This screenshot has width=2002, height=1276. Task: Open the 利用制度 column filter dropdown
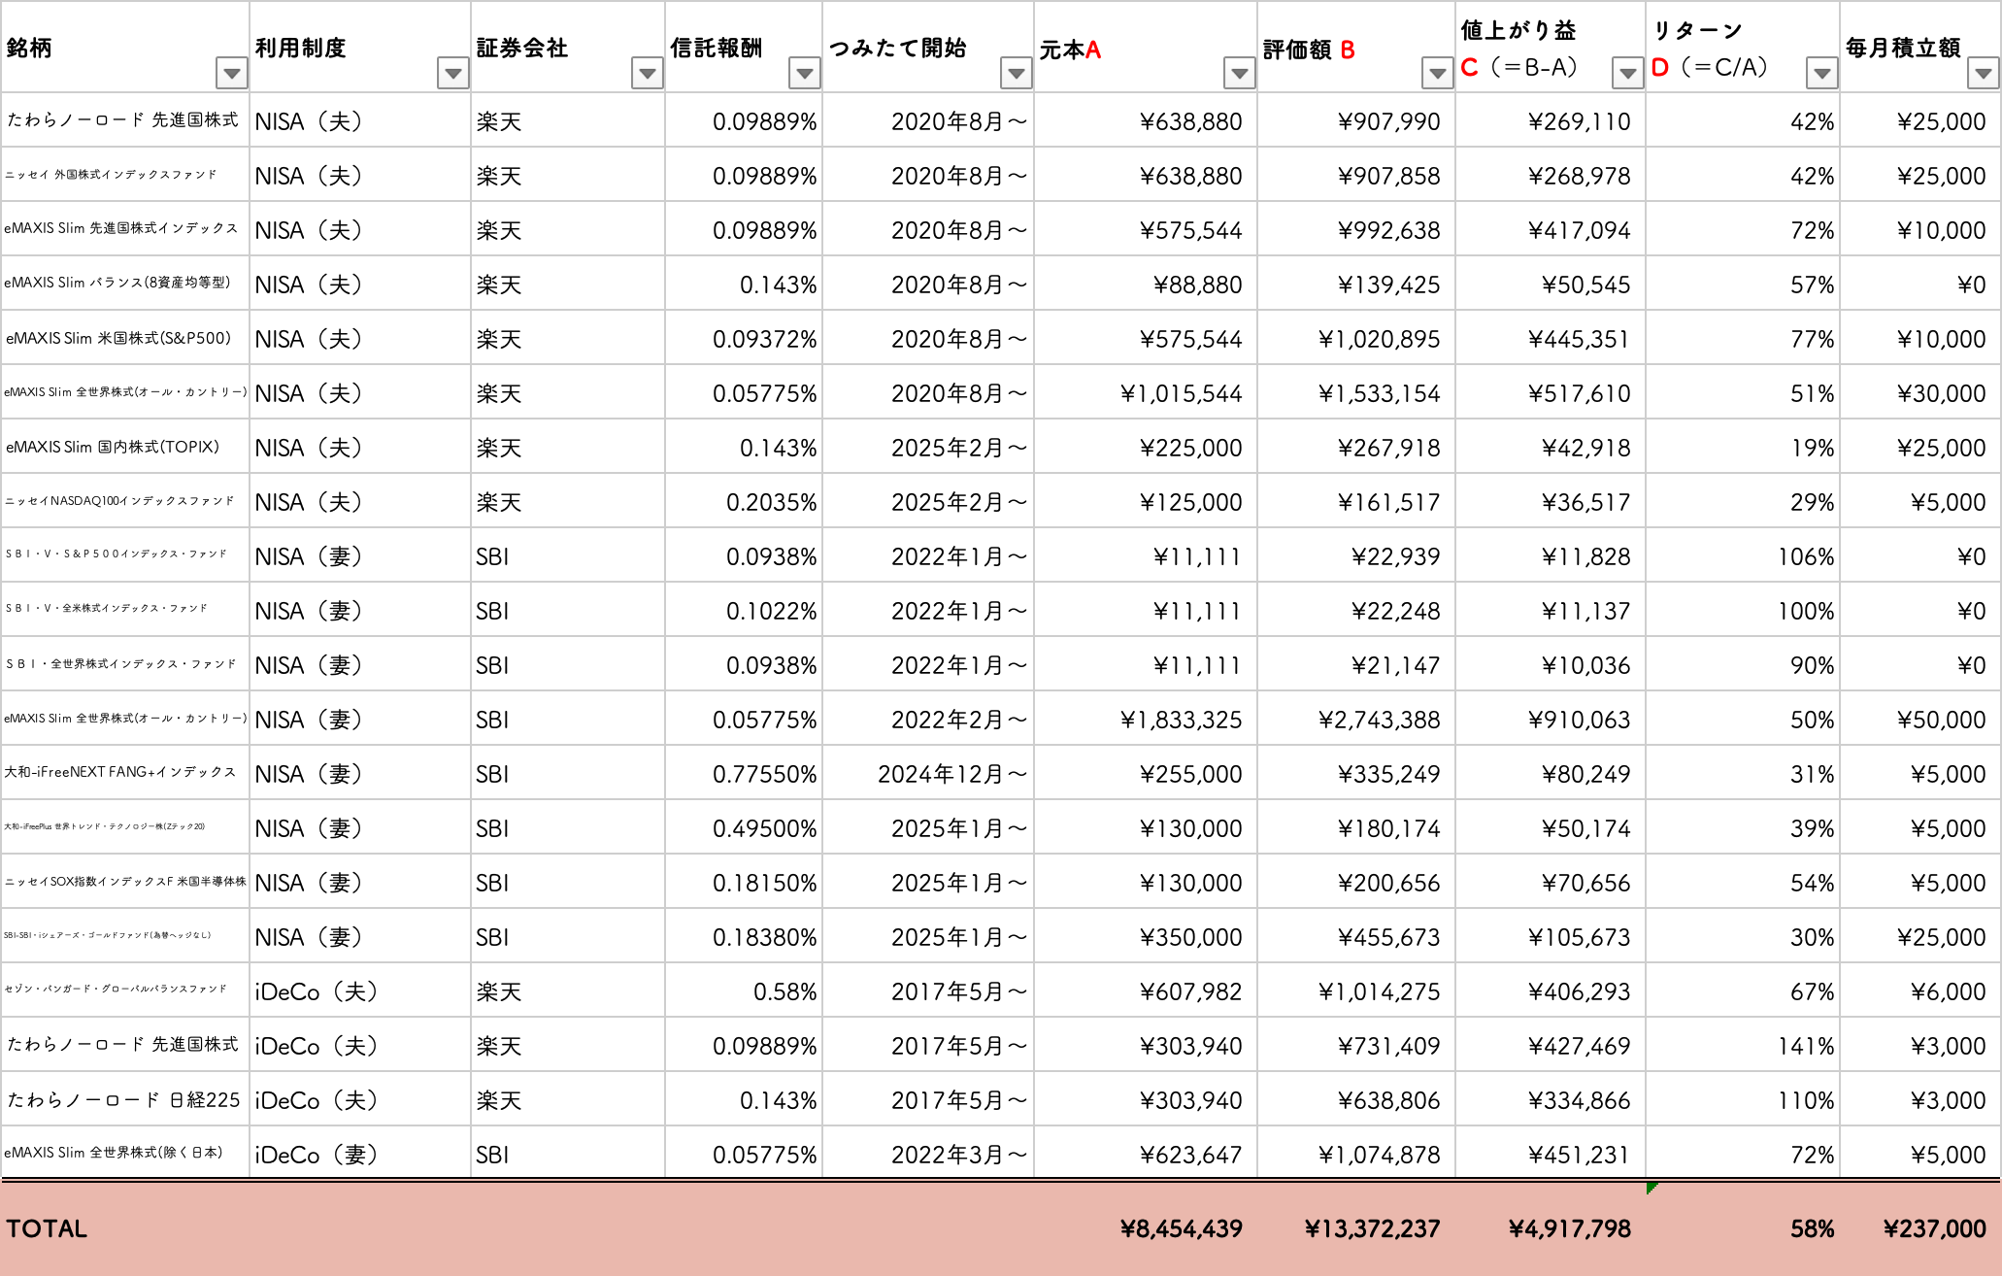tap(452, 73)
